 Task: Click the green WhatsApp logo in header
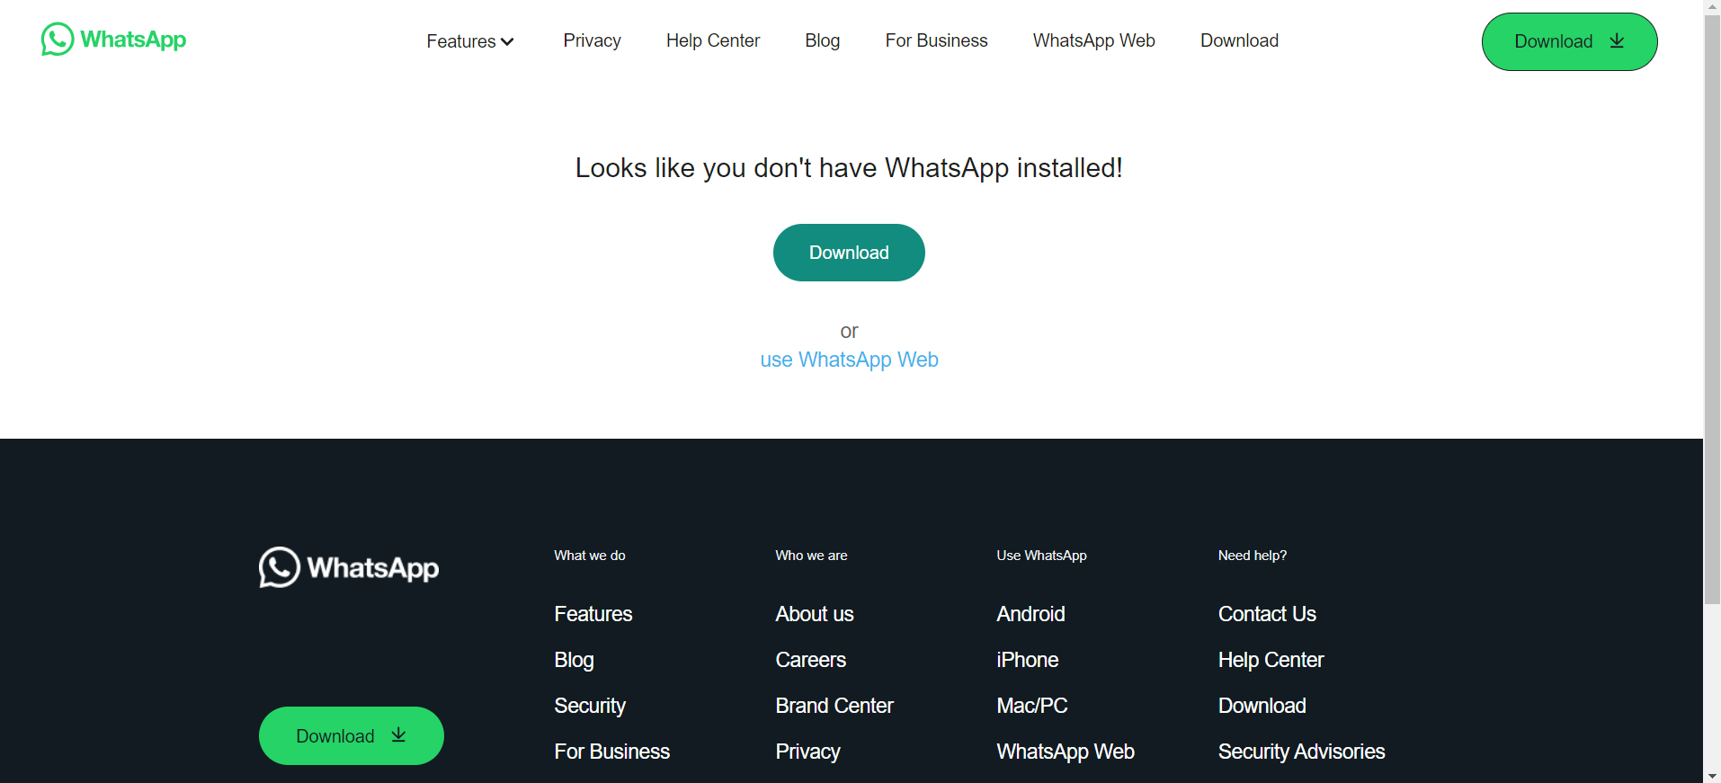click(x=113, y=40)
